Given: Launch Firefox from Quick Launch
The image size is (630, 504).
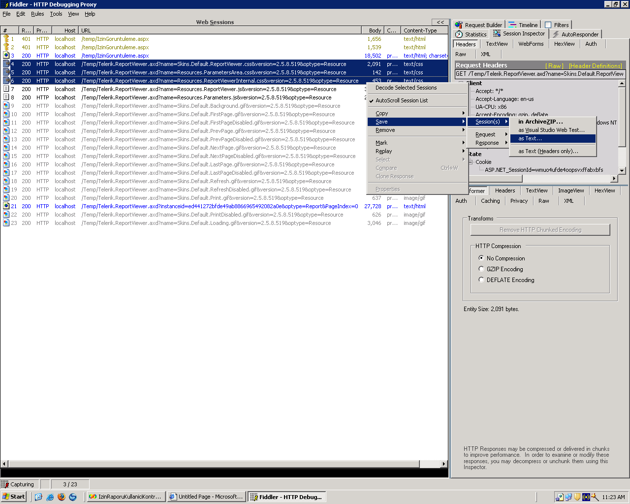Looking at the screenshot, I should tap(61, 497).
